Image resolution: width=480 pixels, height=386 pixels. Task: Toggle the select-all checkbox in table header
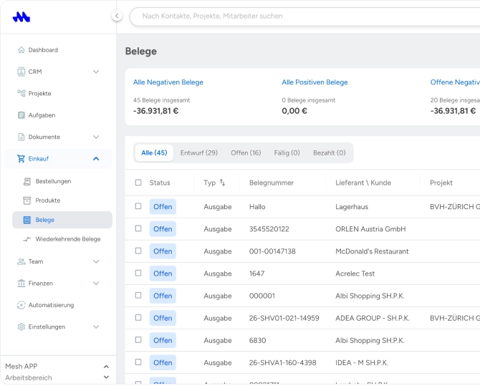[138, 183]
